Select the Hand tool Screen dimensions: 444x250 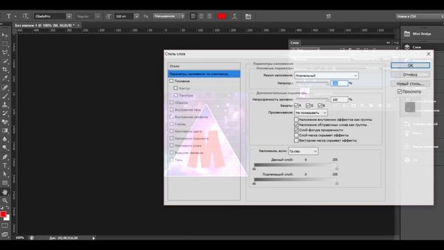pos(5,192)
